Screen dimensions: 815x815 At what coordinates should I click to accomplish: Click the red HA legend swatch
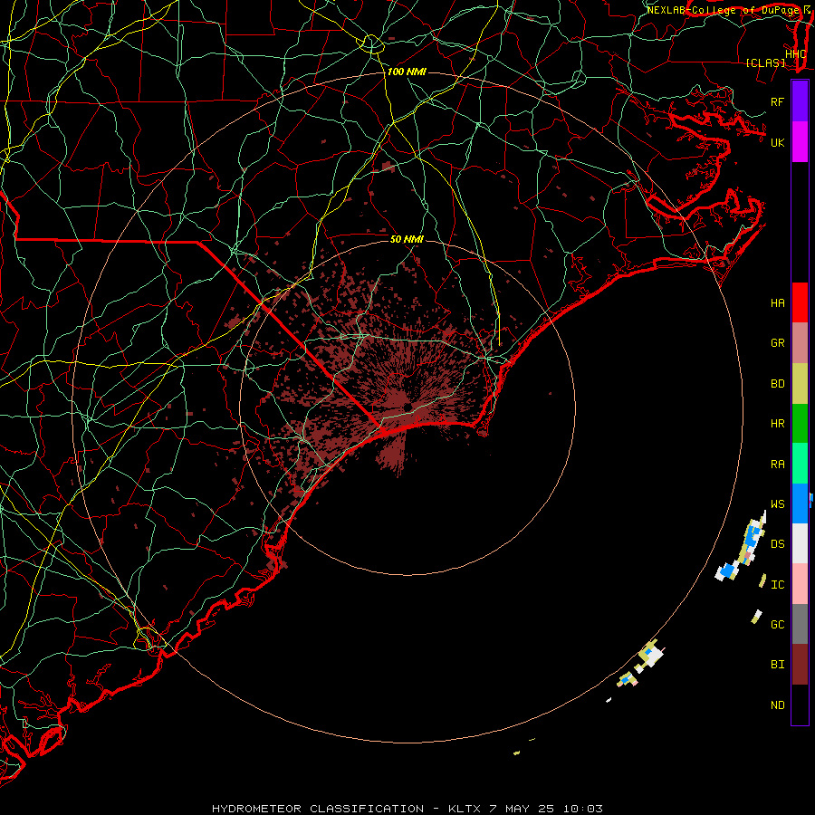800,302
